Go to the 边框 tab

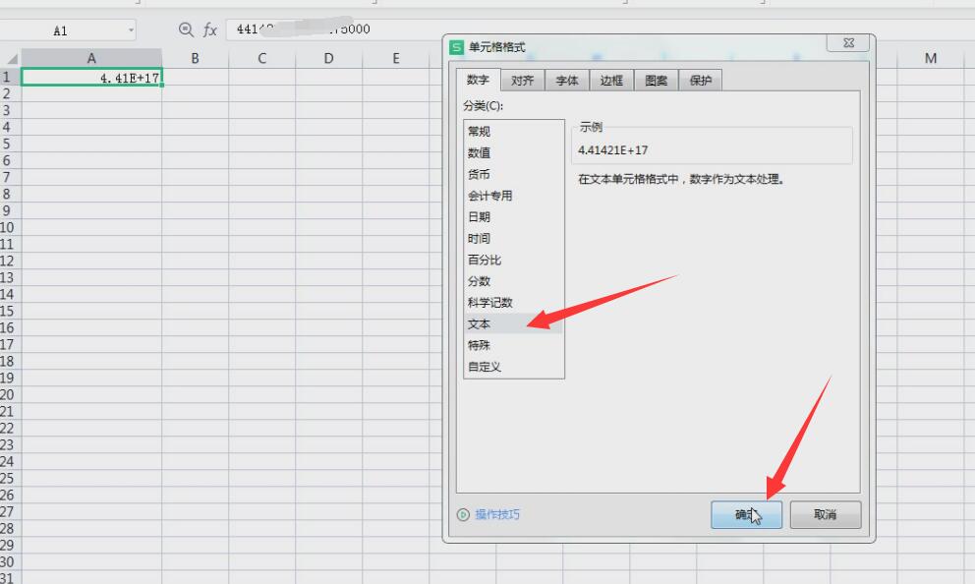tap(611, 81)
